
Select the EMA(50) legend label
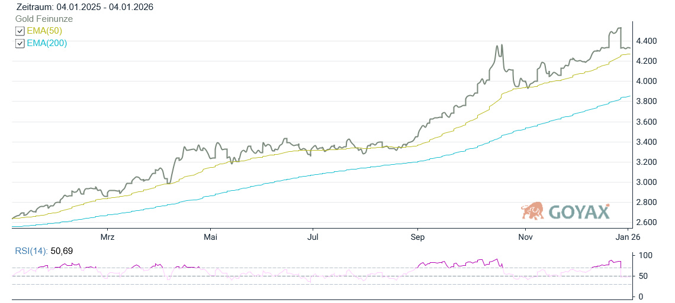[44, 31]
